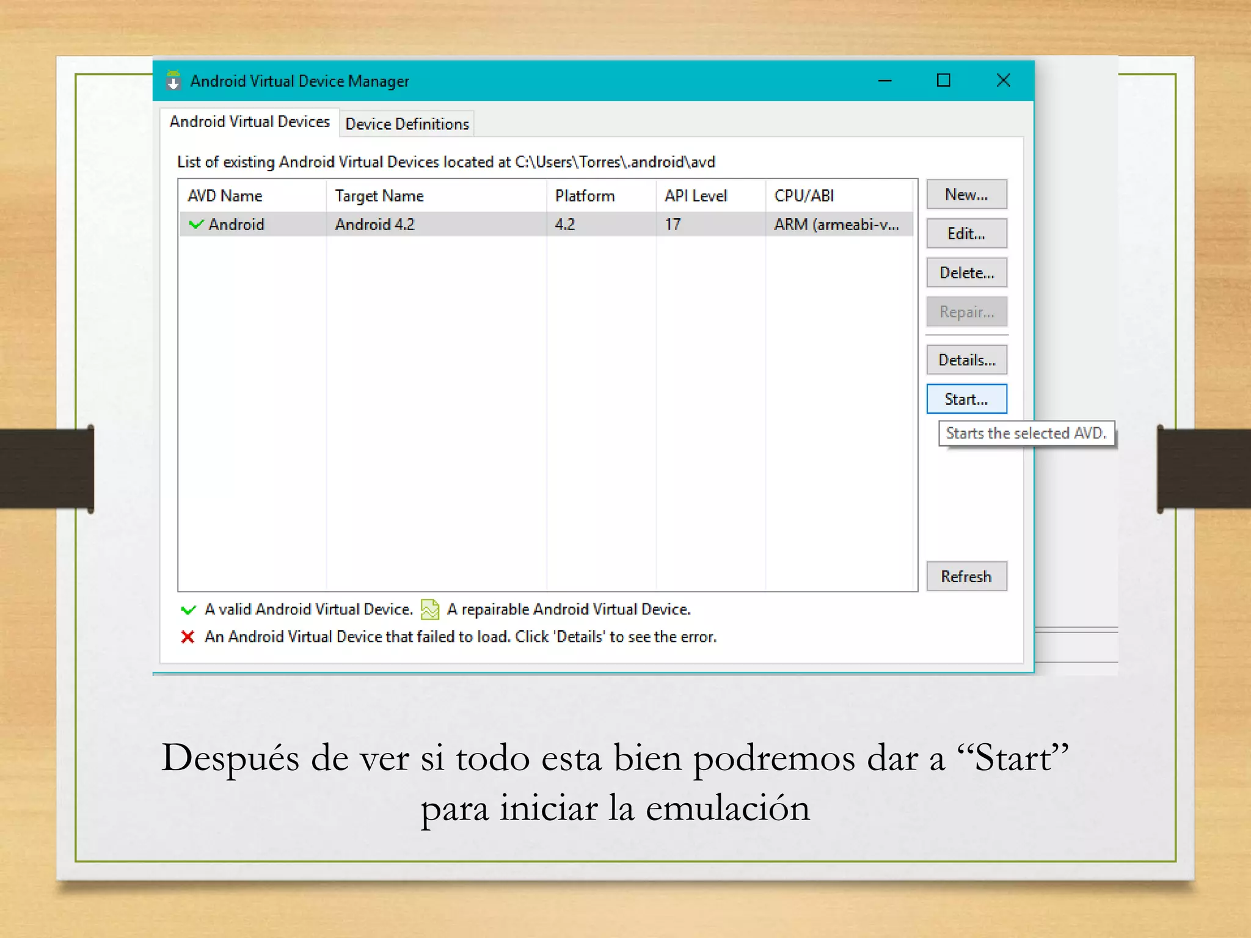Click the CPU/ABI column header
The image size is (1251, 938).
tap(839, 195)
